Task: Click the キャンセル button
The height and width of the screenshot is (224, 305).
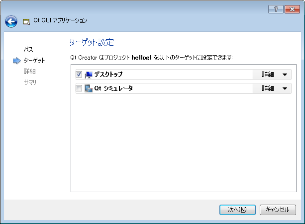Action: click(278, 210)
